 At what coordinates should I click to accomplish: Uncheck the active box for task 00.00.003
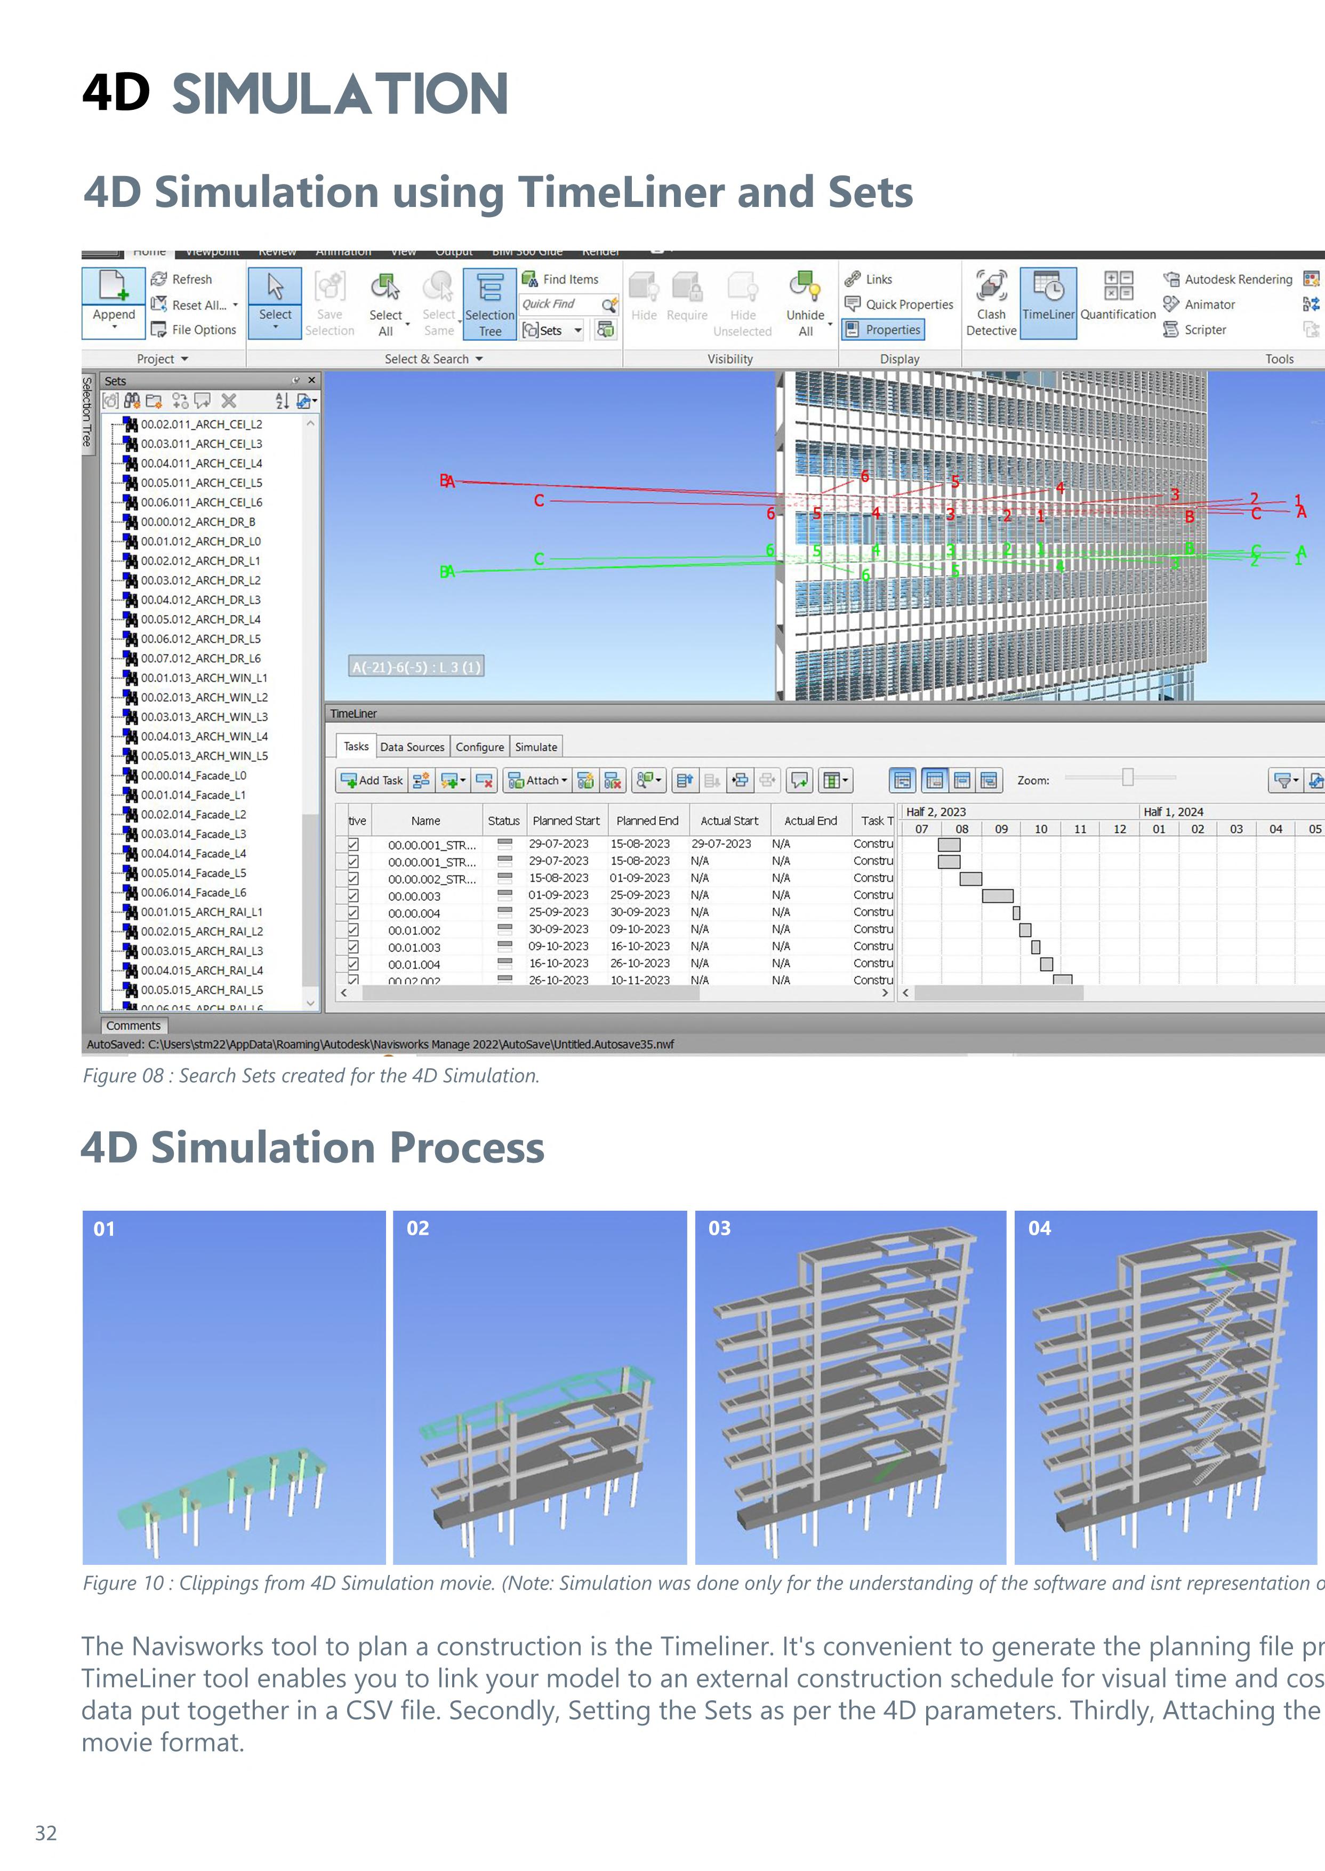pos(354,895)
